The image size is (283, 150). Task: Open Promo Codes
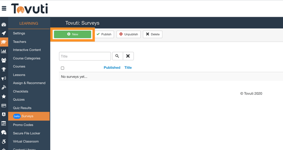23,125
